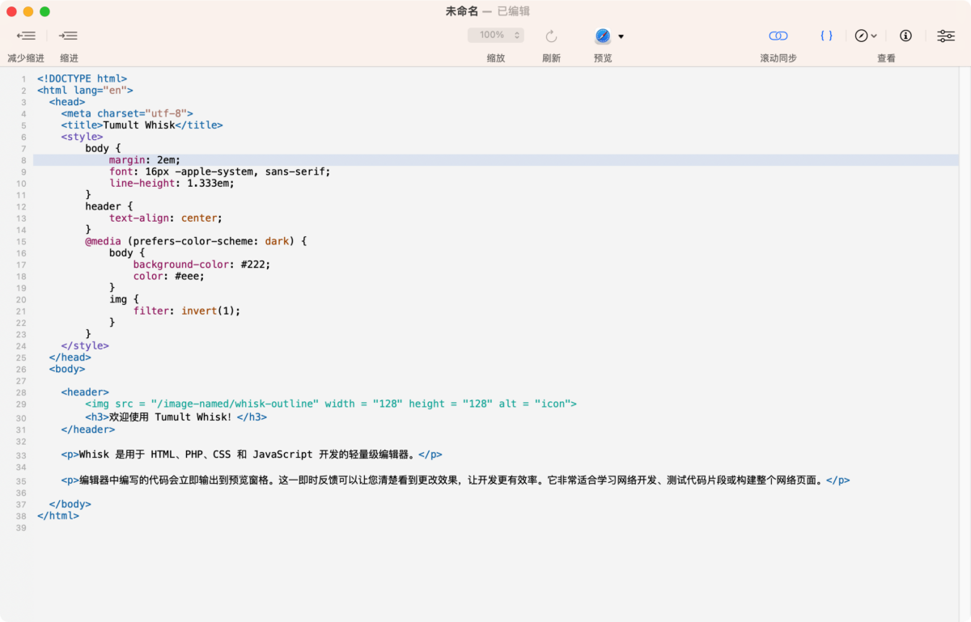Click the @media prefers-color-scheme line
This screenshot has height=622, width=971.
point(196,241)
